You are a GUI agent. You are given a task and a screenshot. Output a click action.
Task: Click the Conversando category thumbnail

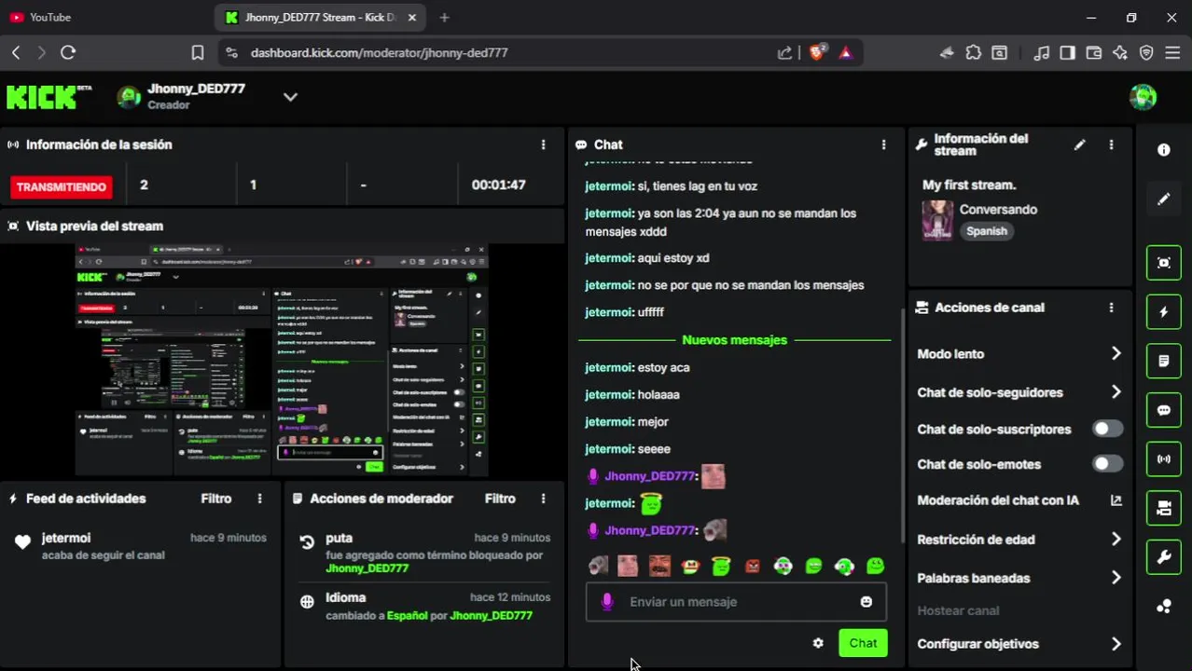(937, 220)
